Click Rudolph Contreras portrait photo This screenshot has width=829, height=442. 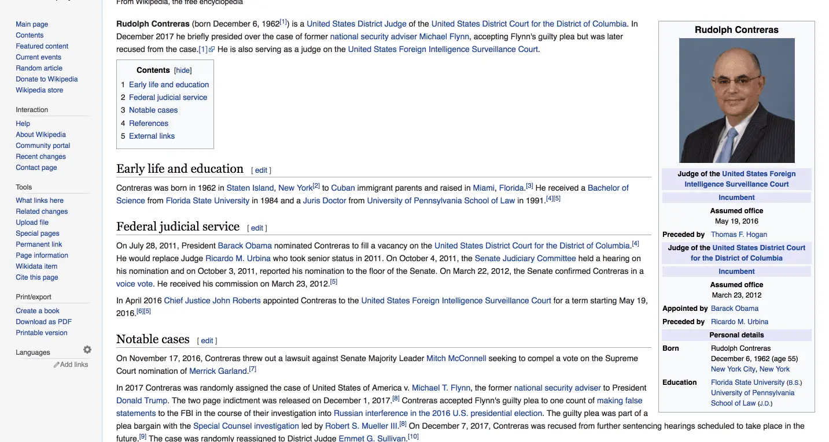(736, 101)
